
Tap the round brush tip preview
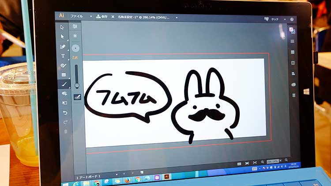75,48
